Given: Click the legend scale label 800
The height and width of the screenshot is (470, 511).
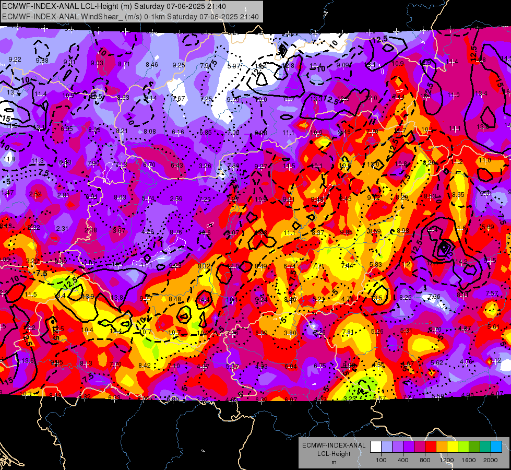Looking at the screenshot, I should point(425,460).
